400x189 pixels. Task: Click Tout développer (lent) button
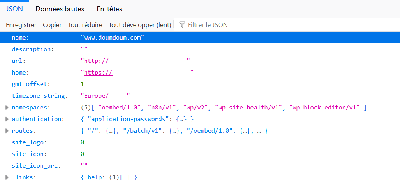[x=140, y=25]
